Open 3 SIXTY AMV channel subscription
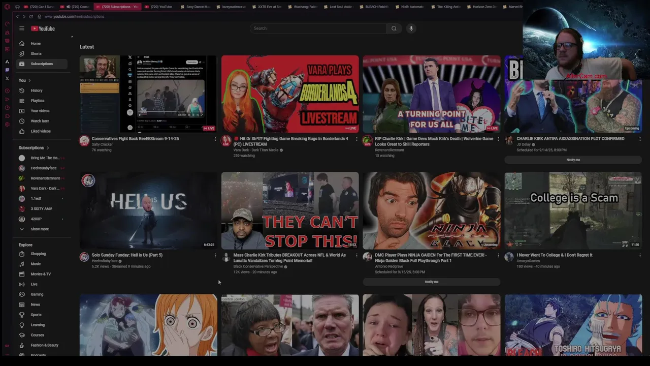 [43, 209]
